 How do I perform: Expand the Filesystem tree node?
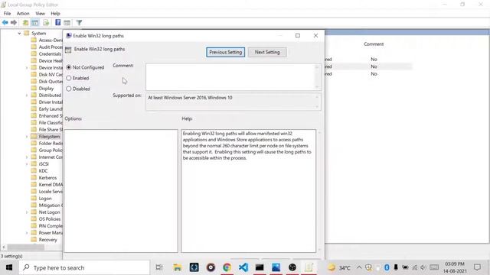tap(27, 137)
